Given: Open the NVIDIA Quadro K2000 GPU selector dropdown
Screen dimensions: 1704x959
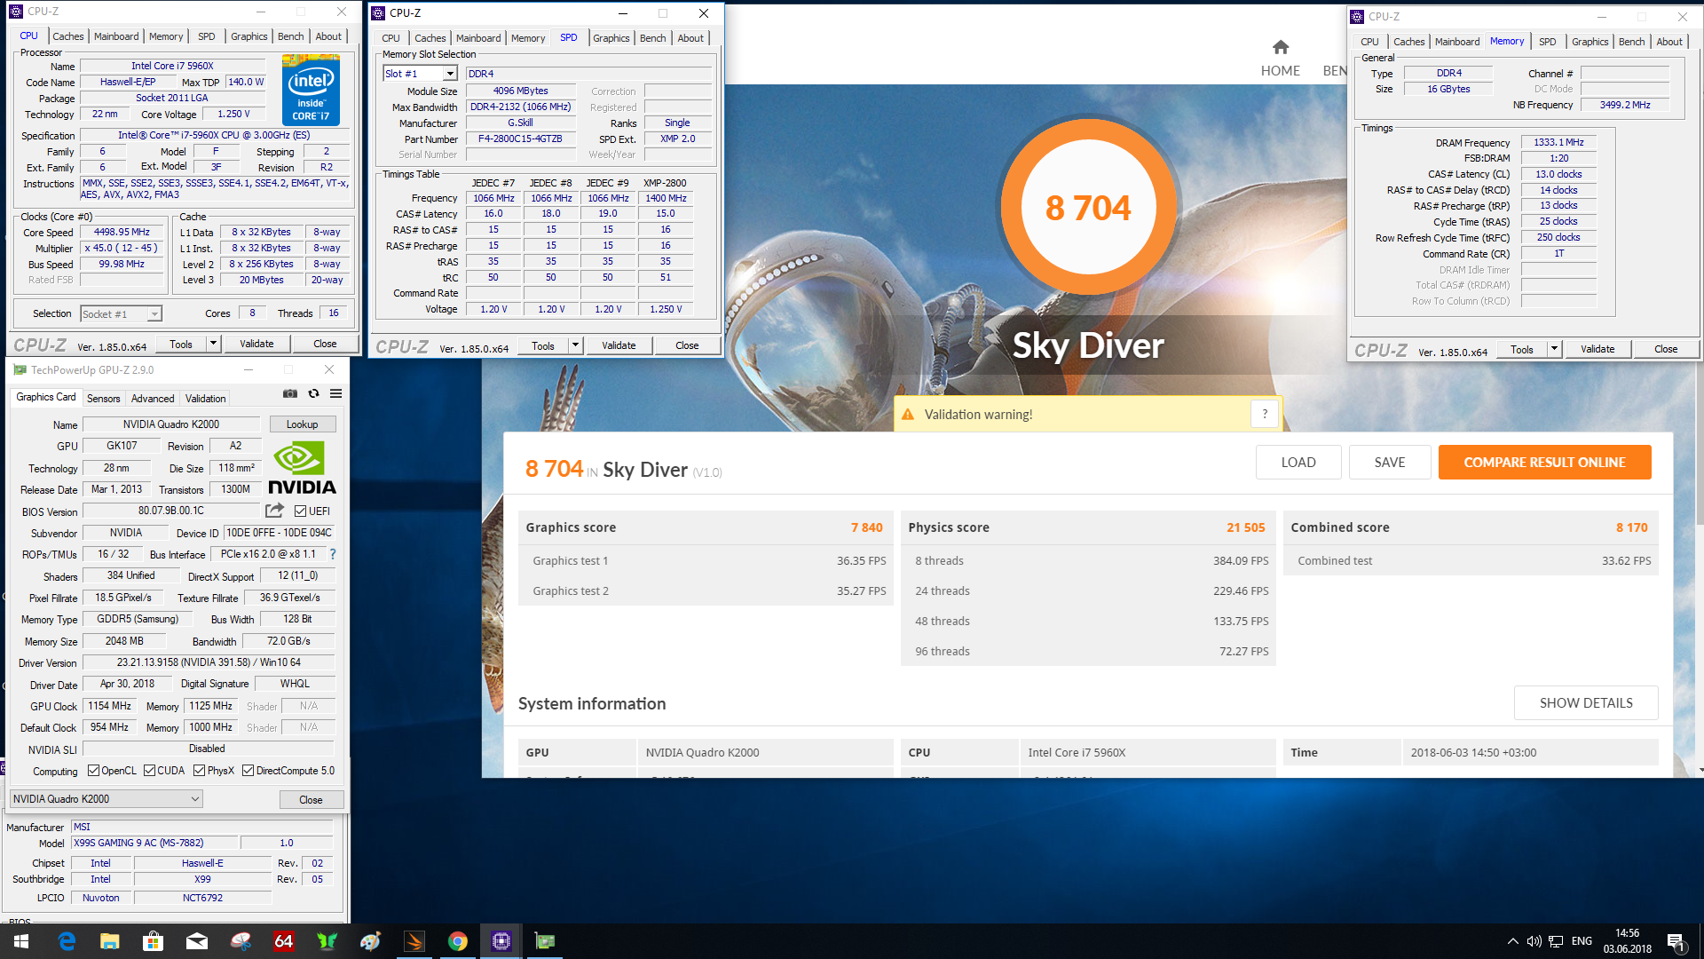Looking at the screenshot, I should click(106, 799).
